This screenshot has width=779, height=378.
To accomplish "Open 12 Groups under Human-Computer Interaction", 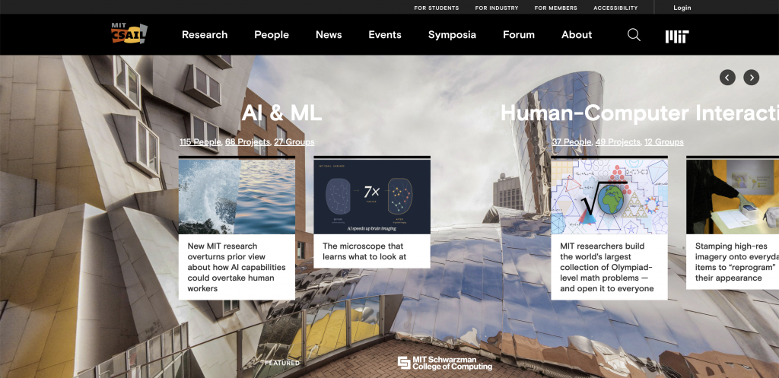I will pos(663,142).
